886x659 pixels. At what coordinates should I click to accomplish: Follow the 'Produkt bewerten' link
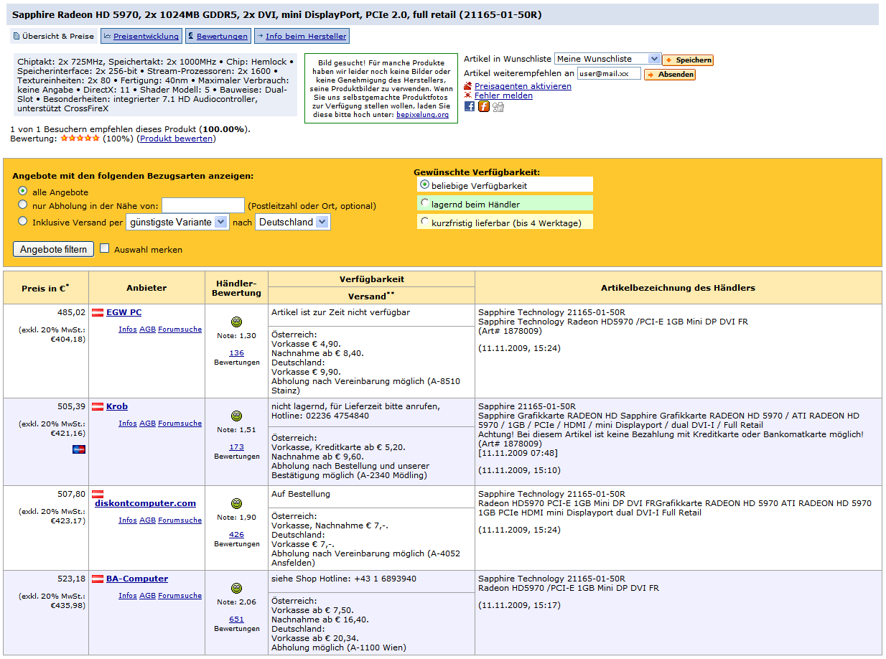(176, 139)
